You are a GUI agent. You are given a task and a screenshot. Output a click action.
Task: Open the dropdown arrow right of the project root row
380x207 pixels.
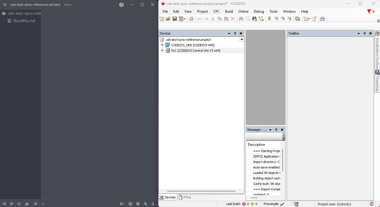242,40
